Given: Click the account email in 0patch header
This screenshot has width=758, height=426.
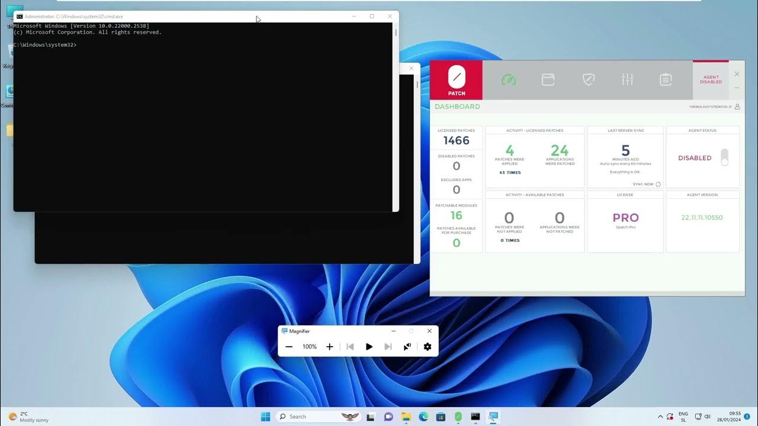Looking at the screenshot, I should [711, 106].
